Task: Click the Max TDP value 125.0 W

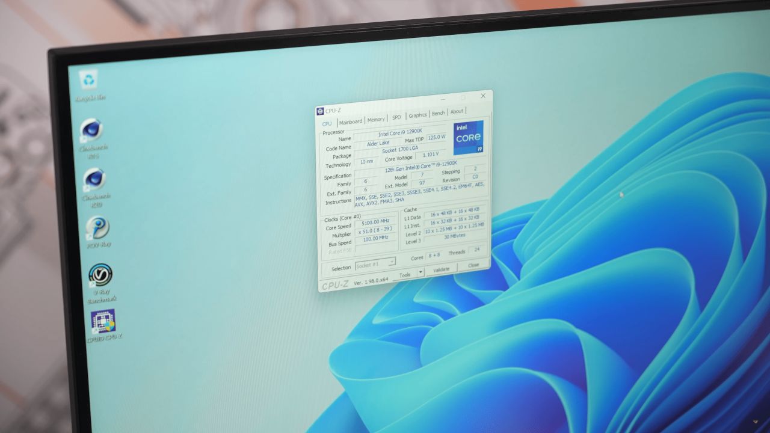Action: [x=437, y=138]
